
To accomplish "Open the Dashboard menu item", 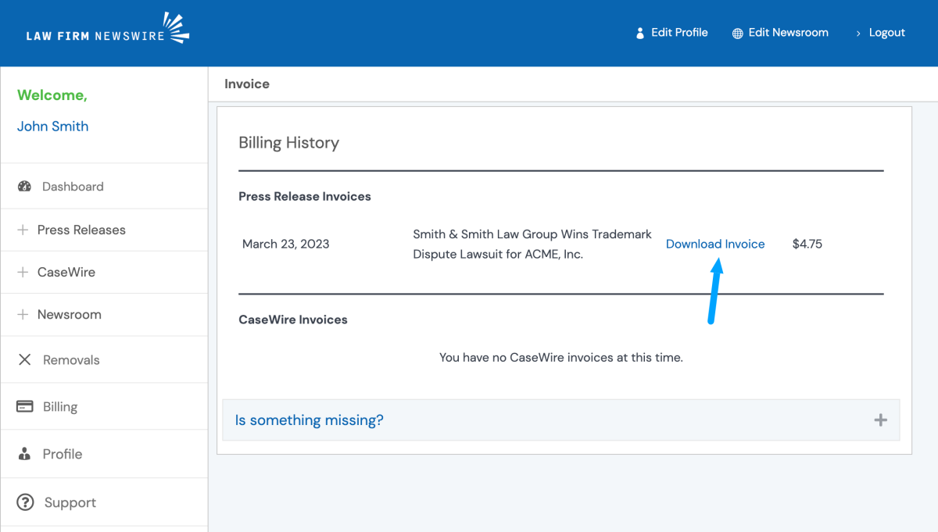I will click(x=73, y=187).
